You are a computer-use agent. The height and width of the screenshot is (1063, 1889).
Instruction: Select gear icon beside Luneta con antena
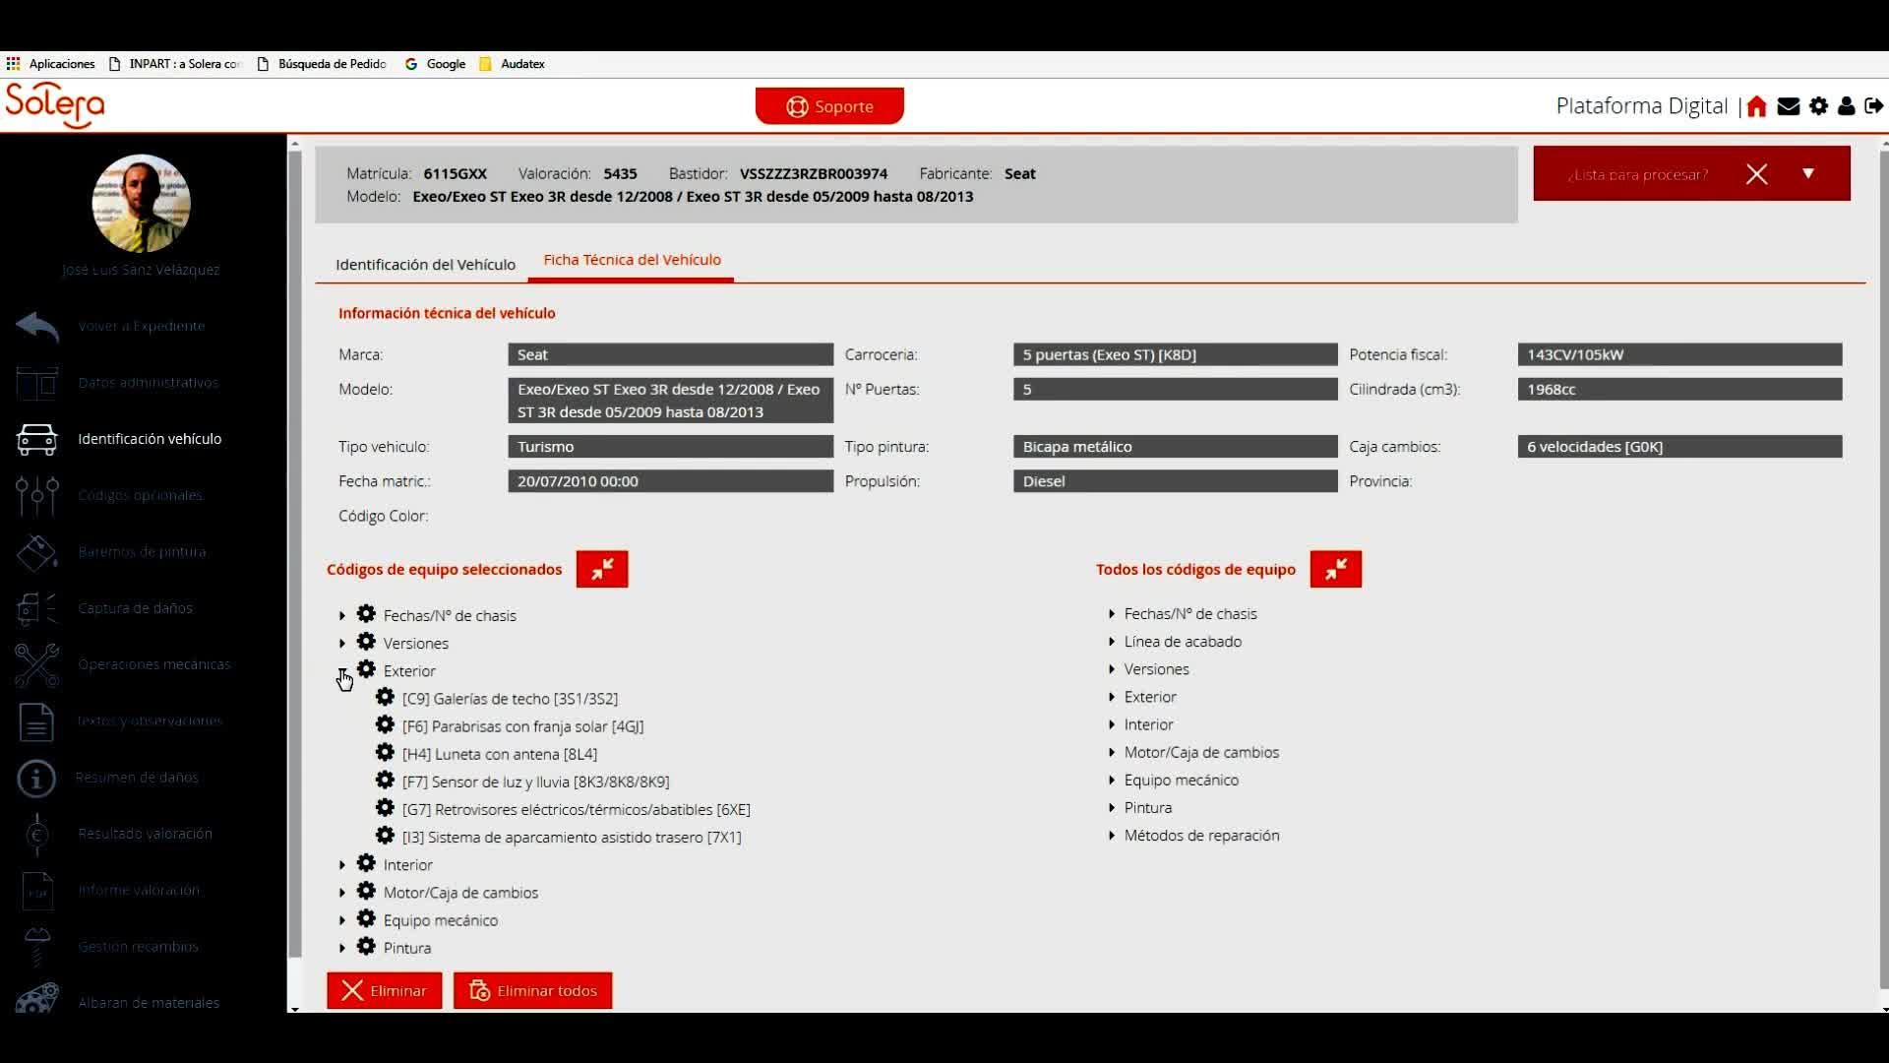click(x=385, y=753)
